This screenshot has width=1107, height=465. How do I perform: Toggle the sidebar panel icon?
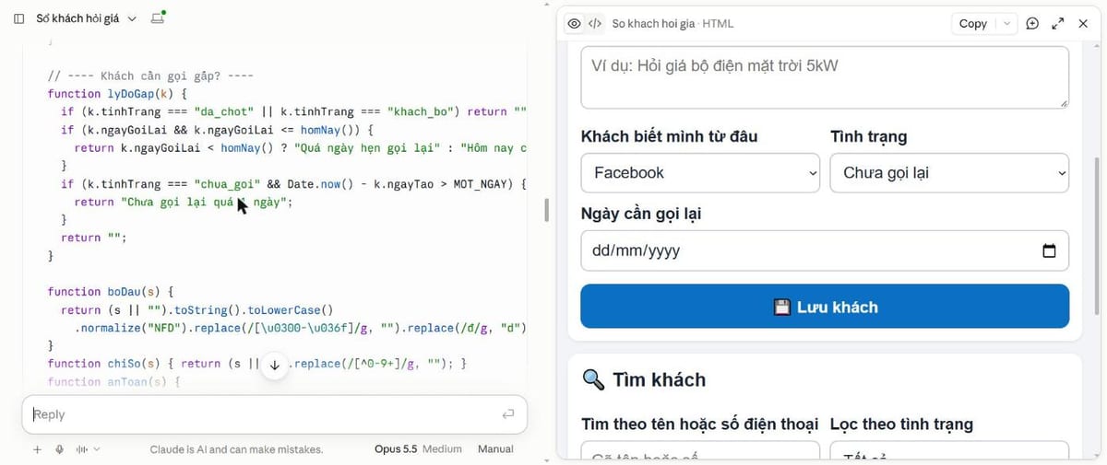(x=18, y=18)
